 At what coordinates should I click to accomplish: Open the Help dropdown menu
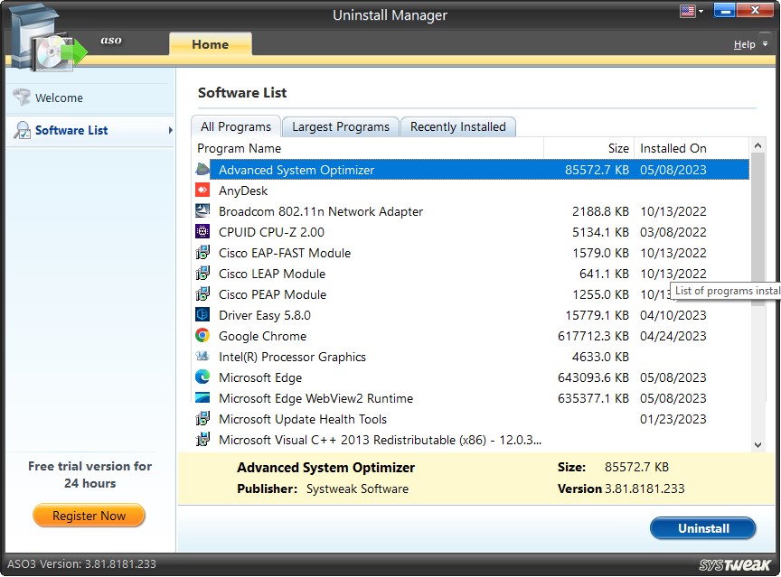(748, 43)
